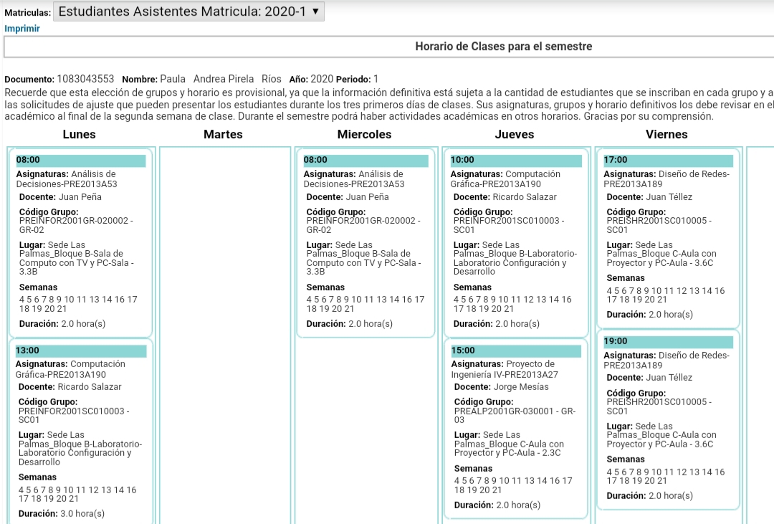Click Asignaturas Análisis de Decisiones in Miercoles card
Screen dimensions: 774x524
point(354,179)
